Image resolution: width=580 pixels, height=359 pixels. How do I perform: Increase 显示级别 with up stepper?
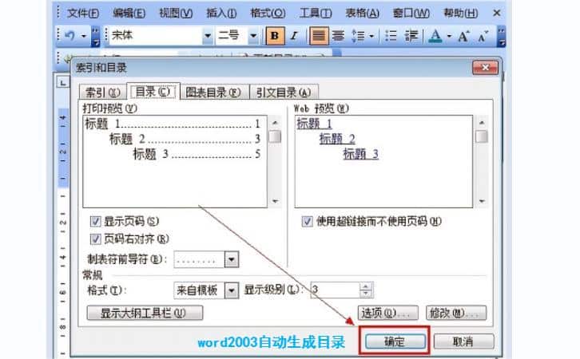[x=366, y=286]
